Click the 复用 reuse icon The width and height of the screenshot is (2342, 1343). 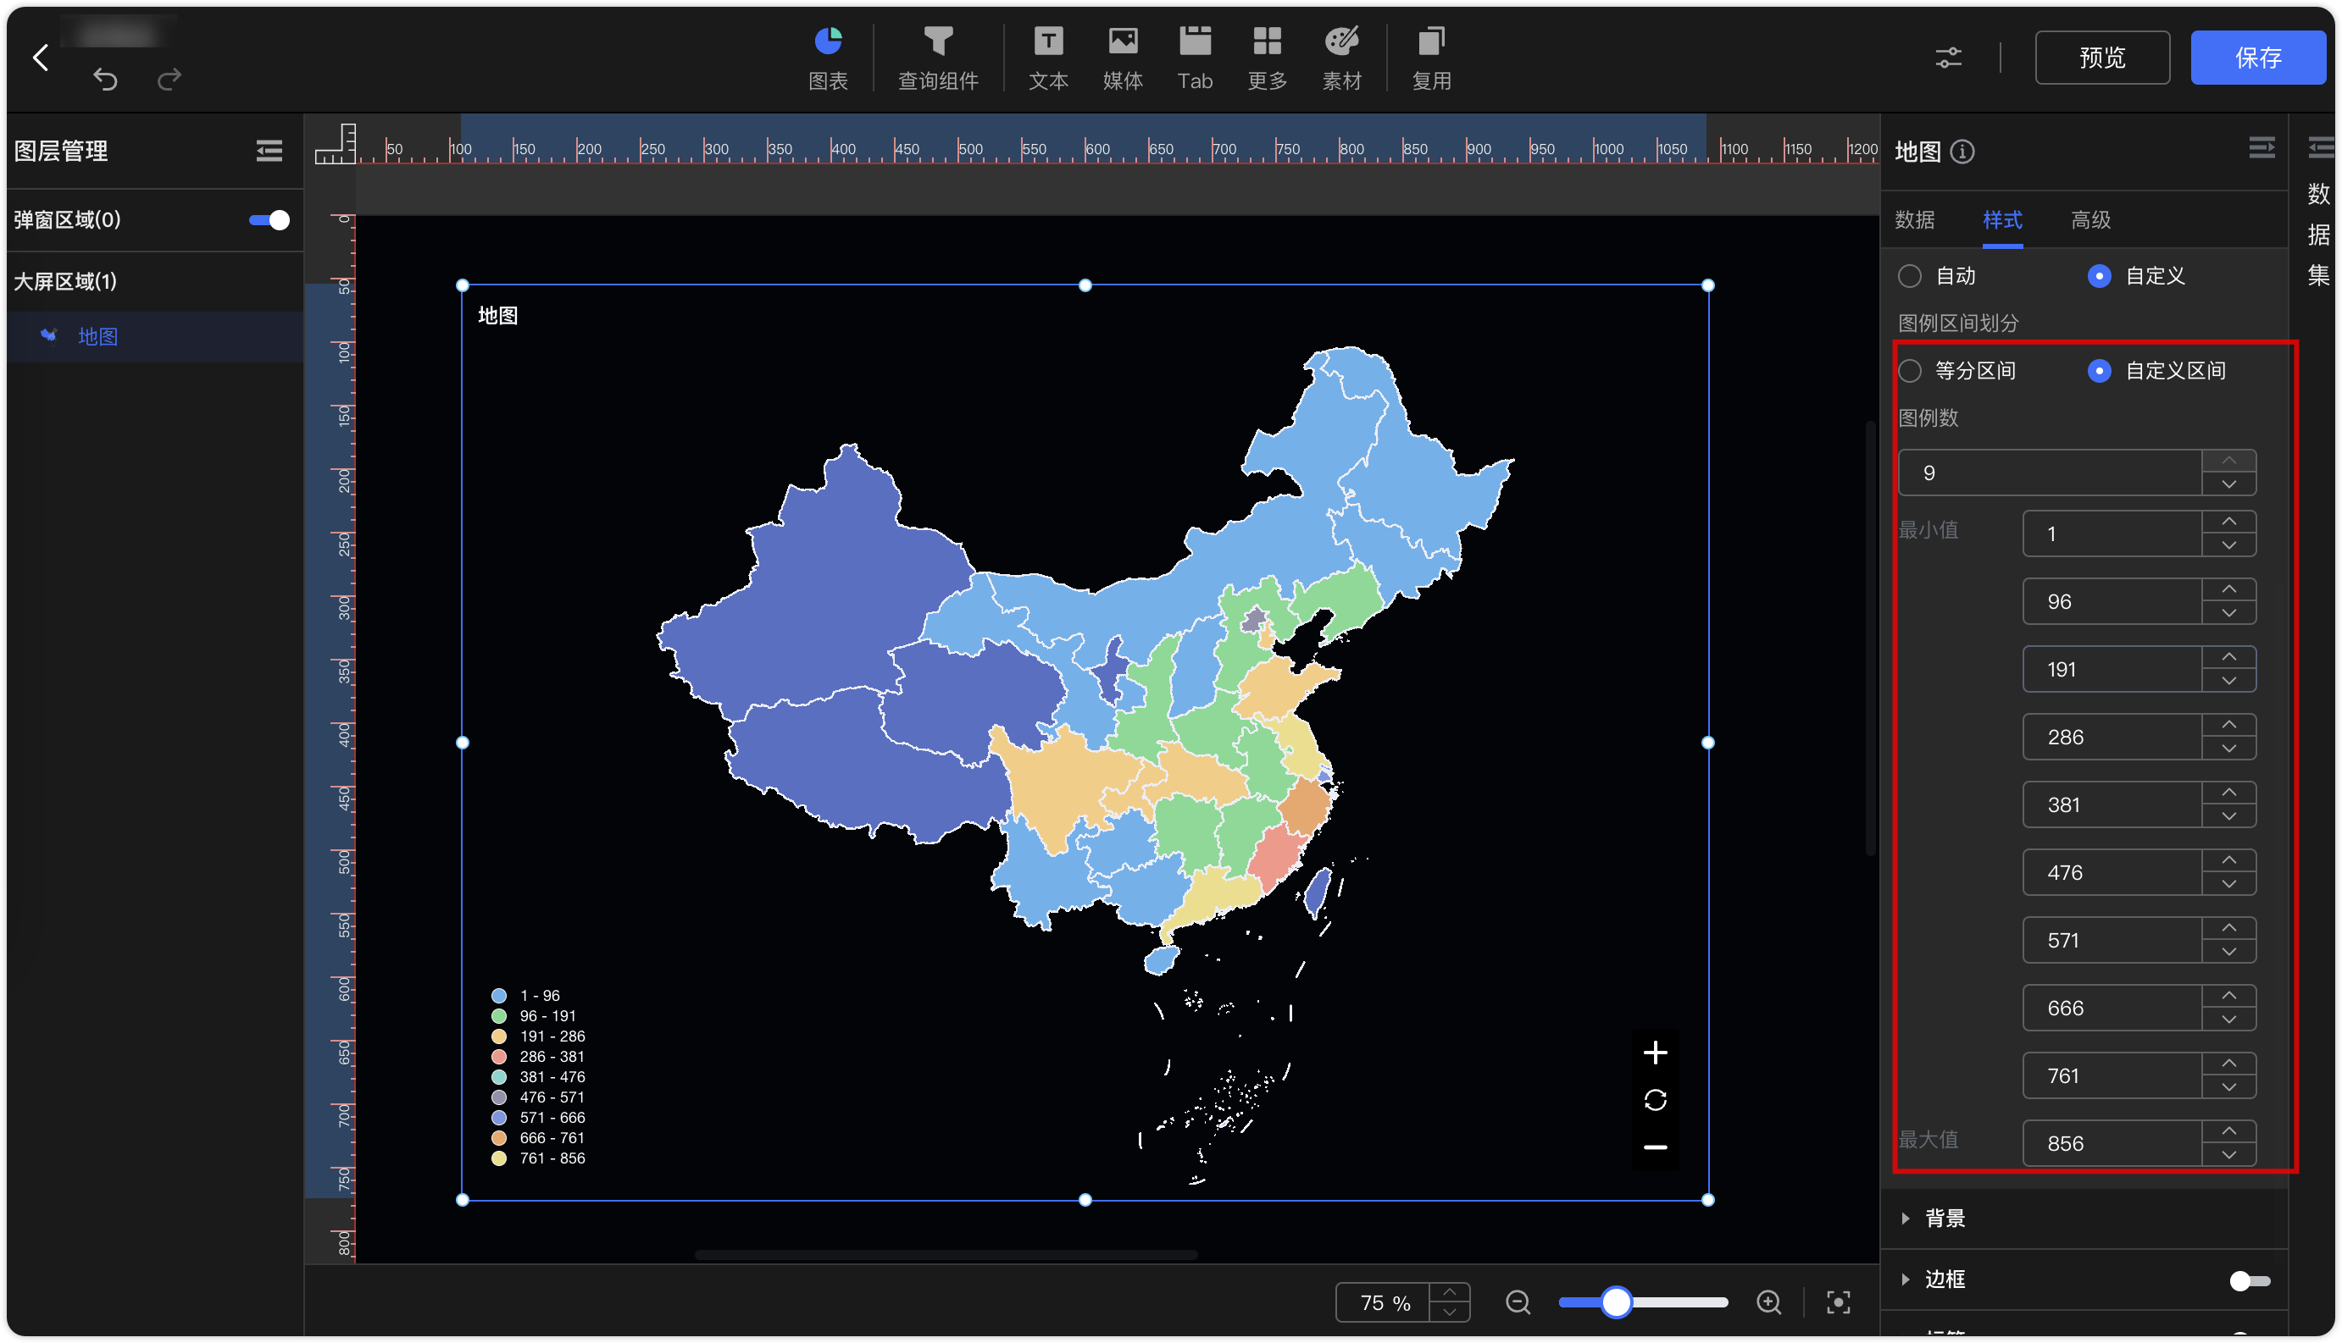[1431, 58]
